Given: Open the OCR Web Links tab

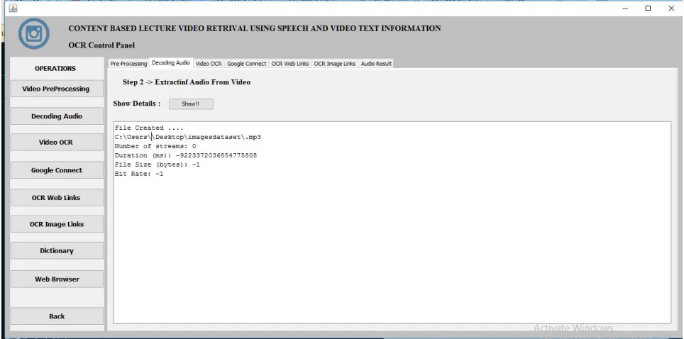Looking at the screenshot, I should [290, 64].
